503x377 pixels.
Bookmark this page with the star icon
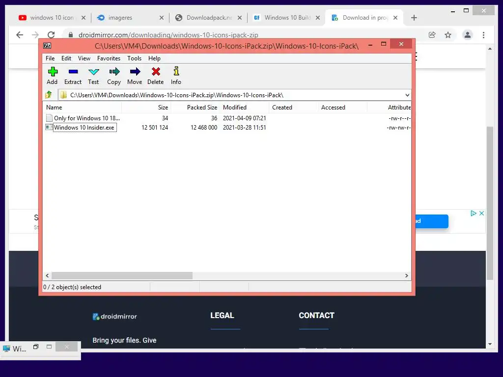(x=448, y=35)
